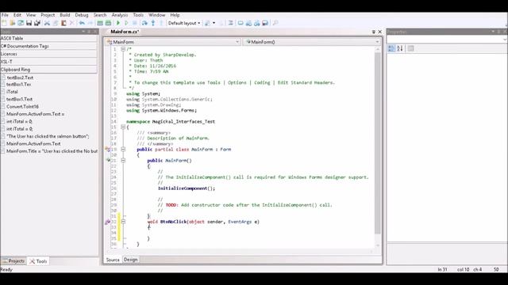Screen dimensions: 508x285
Task: Click the Run Without Debugger outline play icon
Action: coord(126,23)
